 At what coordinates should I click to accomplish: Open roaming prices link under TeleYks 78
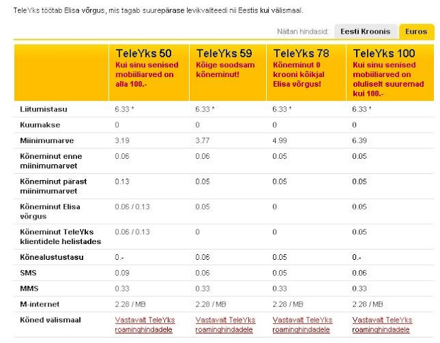point(302,324)
